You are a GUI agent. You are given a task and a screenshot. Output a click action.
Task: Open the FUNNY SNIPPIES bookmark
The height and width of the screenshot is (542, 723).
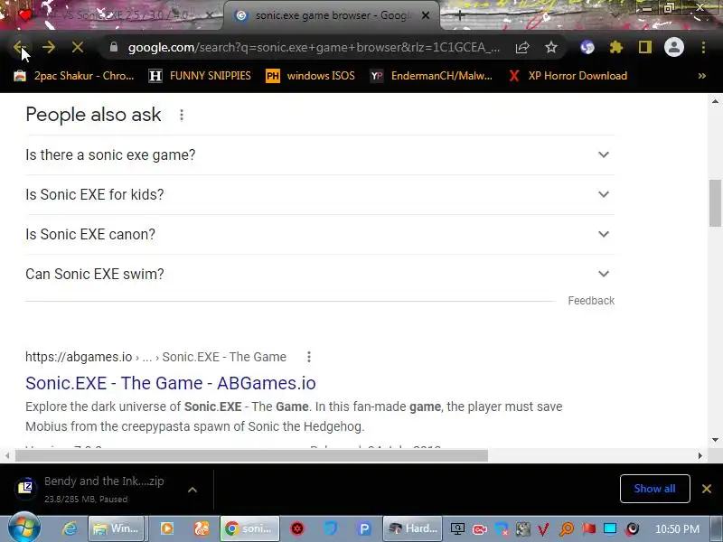(x=200, y=76)
